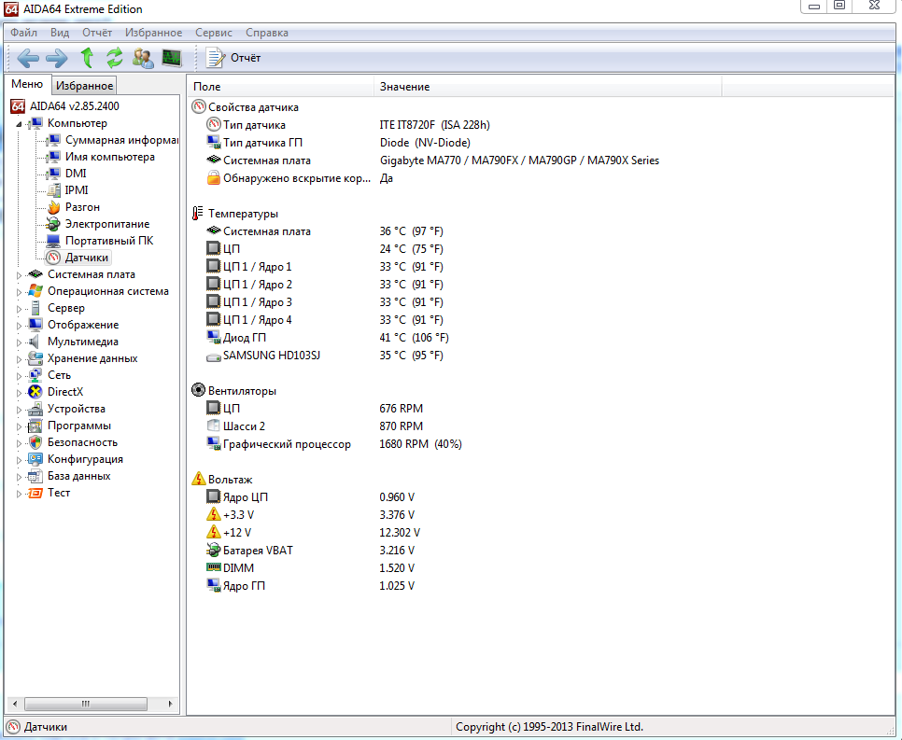Click the Back navigation arrow

28,58
